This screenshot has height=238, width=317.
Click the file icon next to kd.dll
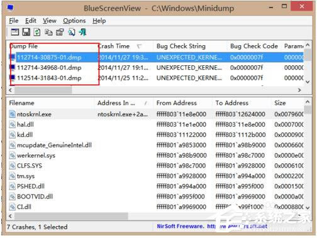tap(12, 135)
